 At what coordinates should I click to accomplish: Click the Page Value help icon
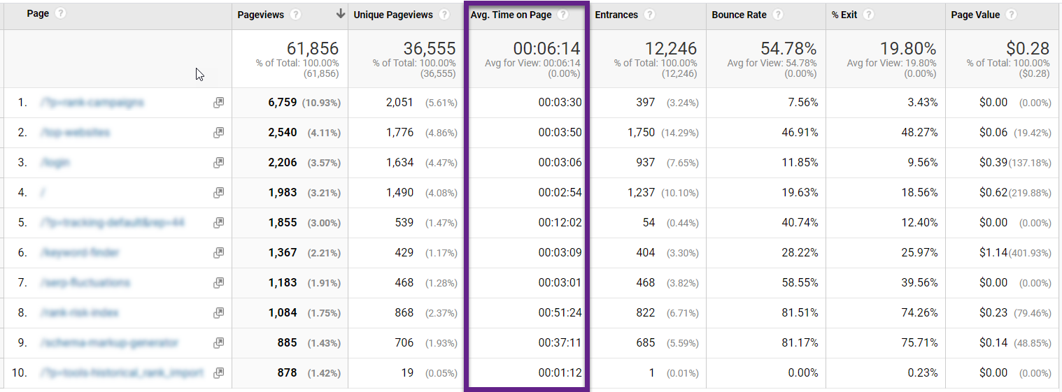click(1011, 15)
